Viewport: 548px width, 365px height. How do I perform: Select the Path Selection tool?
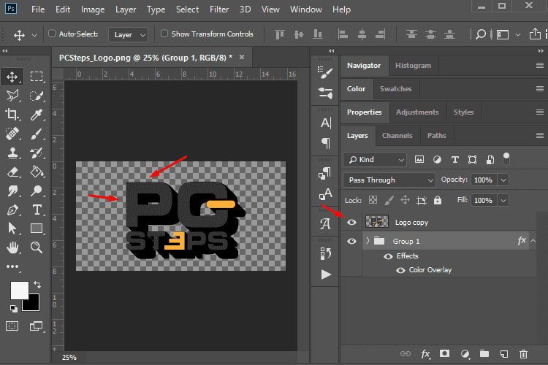coord(12,228)
